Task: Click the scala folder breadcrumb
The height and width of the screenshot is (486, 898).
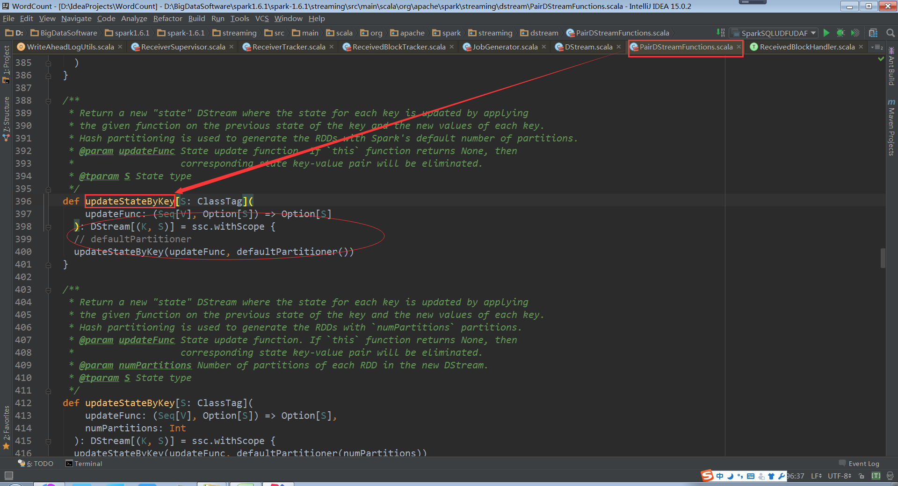Action: (340, 33)
